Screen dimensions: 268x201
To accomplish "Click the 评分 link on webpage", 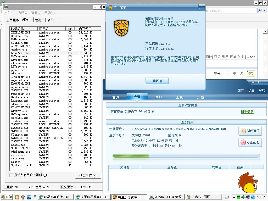I will coord(217,57).
